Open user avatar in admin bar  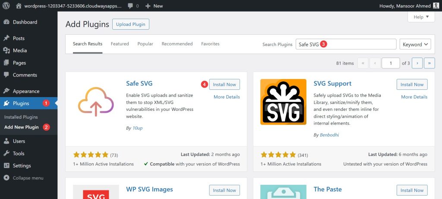coord(436,6)
